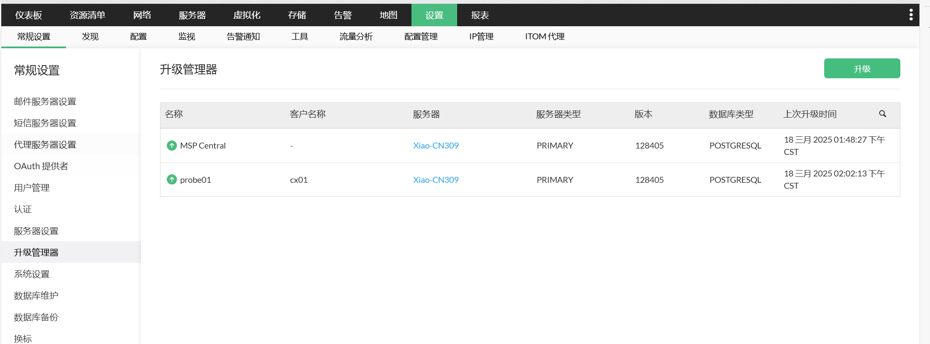Open the 地图 top navigation menu
The image size is (930, 344).
click(388, 15)
